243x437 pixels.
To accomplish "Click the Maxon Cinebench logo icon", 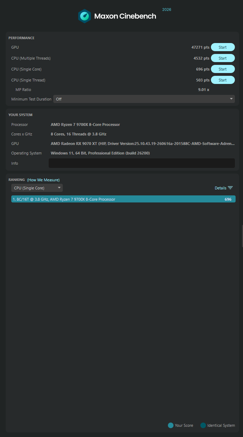I will 84,16.
